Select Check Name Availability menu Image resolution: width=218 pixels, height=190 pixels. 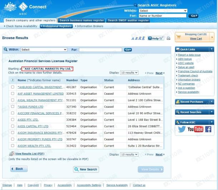(21, 26)
